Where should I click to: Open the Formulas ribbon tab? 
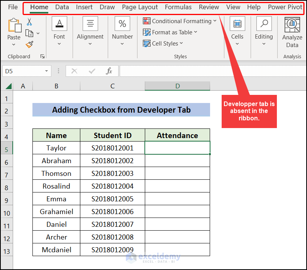coord(178,7)
